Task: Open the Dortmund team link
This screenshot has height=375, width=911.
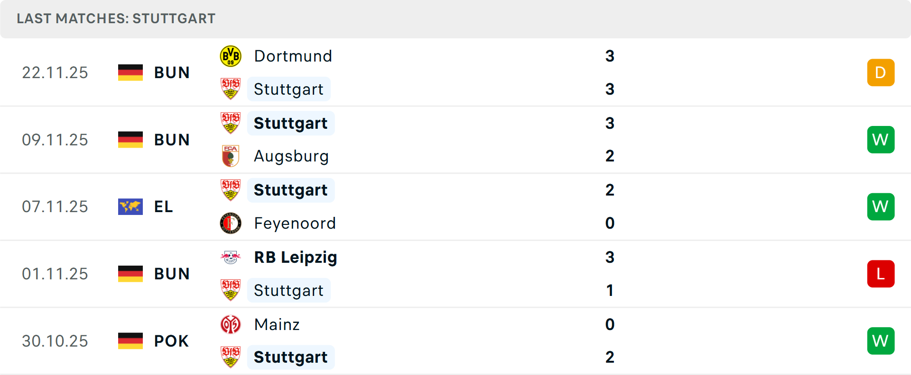Action: click(293, 56)
